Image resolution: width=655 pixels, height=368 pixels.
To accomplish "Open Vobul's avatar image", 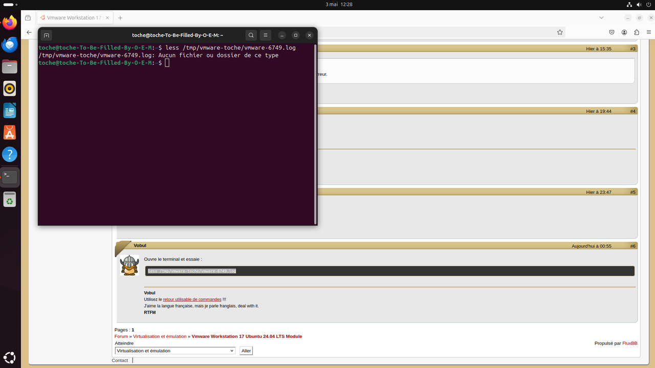I will point(129,265).
